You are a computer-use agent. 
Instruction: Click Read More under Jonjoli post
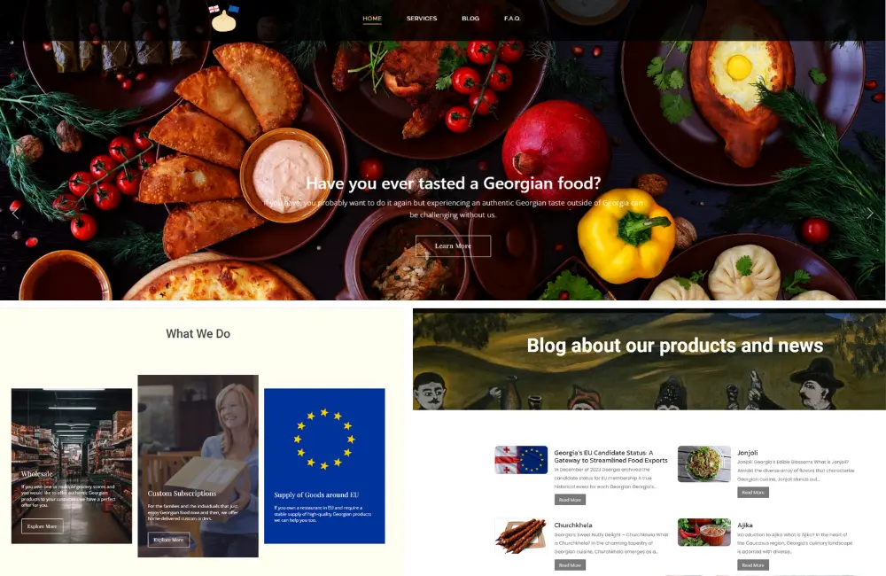tap(752, 493)
